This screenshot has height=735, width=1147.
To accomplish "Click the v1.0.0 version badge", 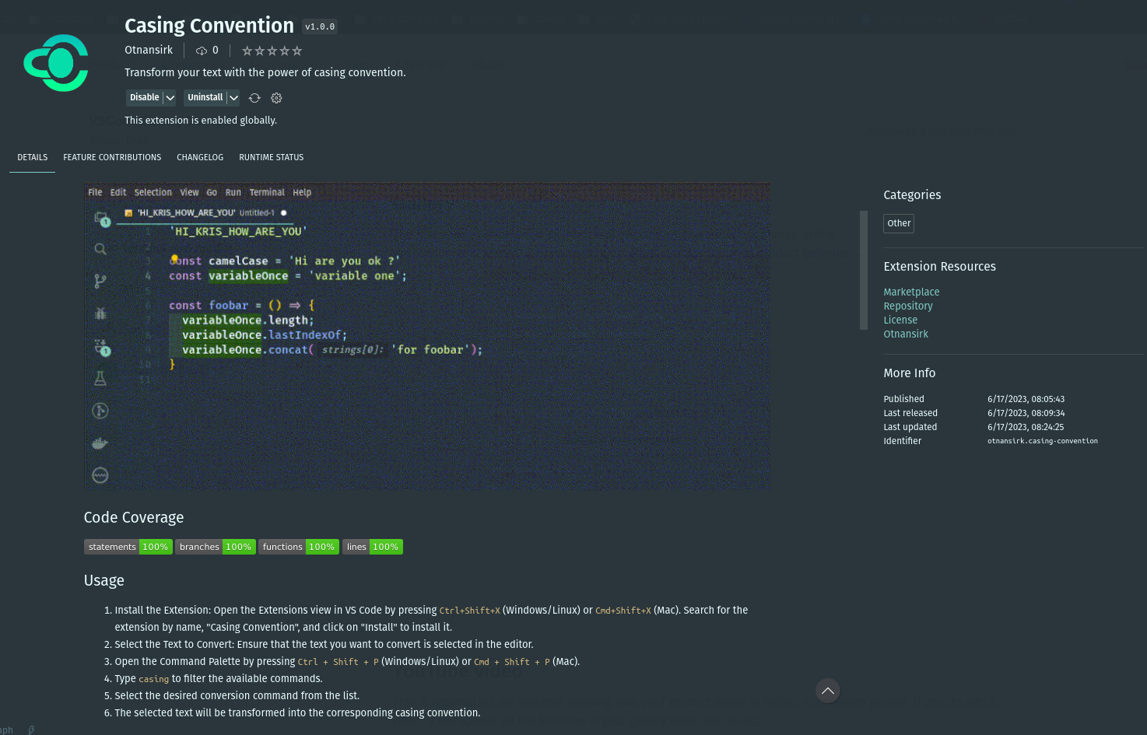I will [320, 27].
